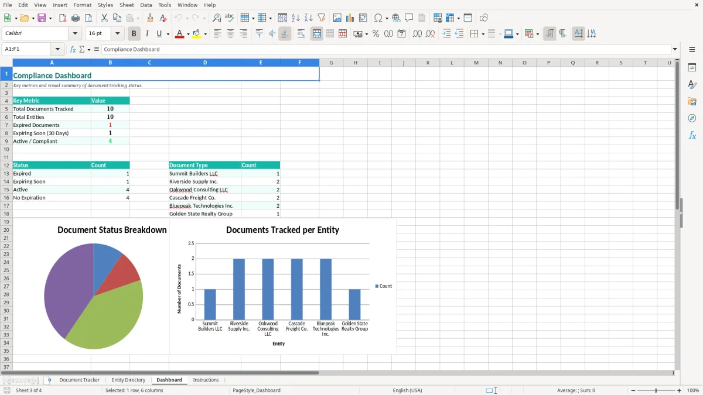The image size is (703, 395).
Task: Expand font color dropdown arrow
Action: 188,34
